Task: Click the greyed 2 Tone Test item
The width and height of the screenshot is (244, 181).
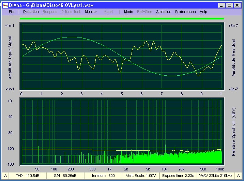Action: pos(71,12)
